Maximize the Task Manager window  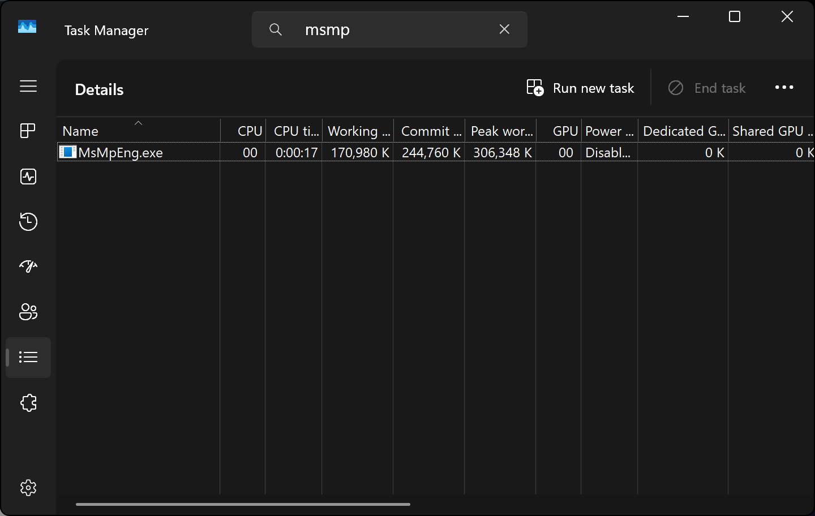click(735, 16)
